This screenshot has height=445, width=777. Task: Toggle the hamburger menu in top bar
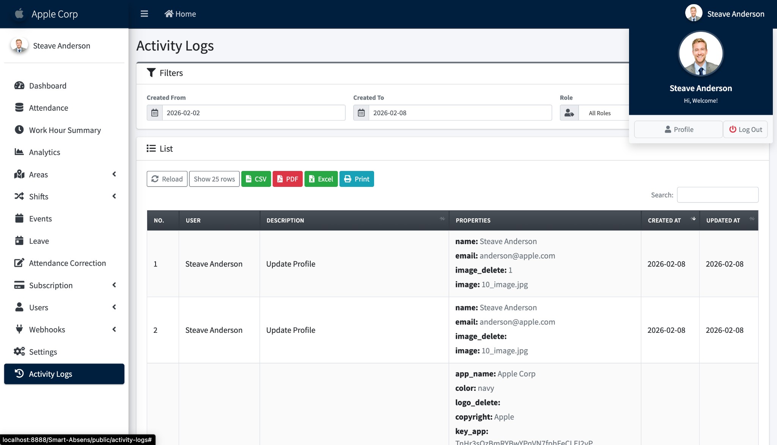point(144,14)
